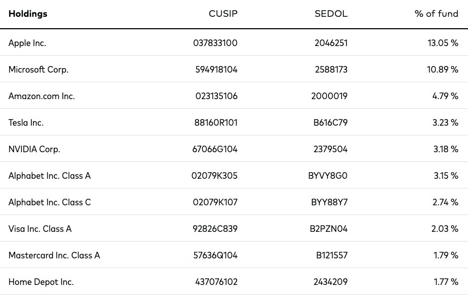
Task: Click the CUSIP column header
Action: tap(223, 14)
